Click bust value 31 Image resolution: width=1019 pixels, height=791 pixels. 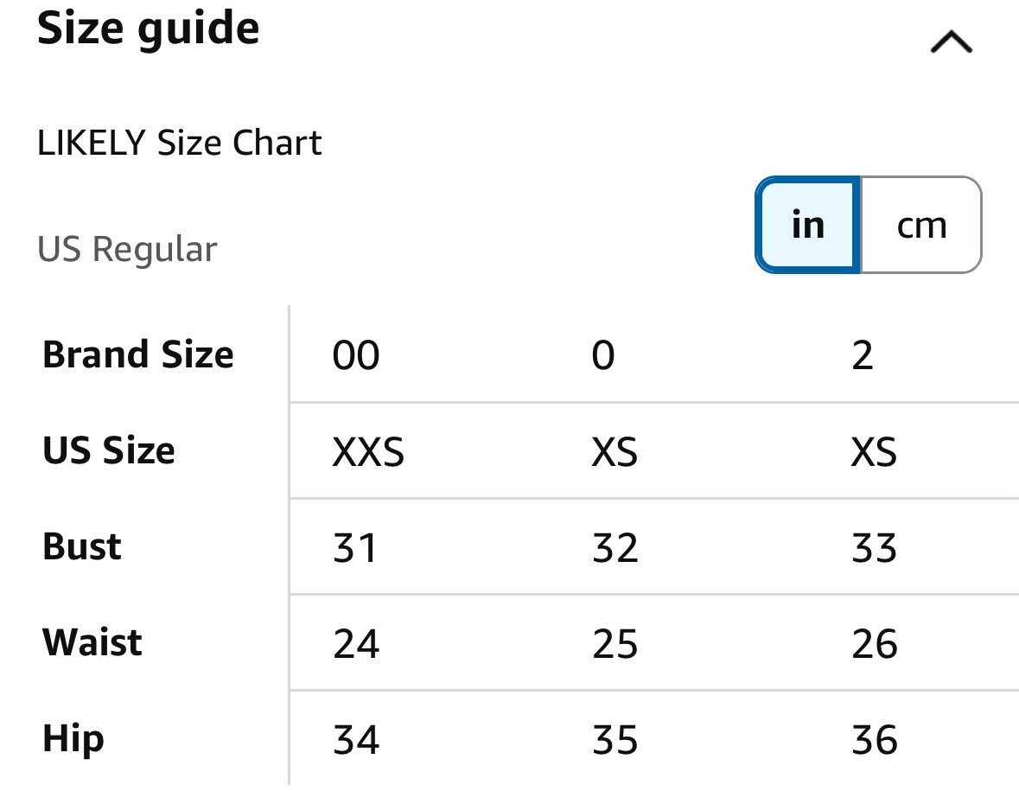point(355,548)
